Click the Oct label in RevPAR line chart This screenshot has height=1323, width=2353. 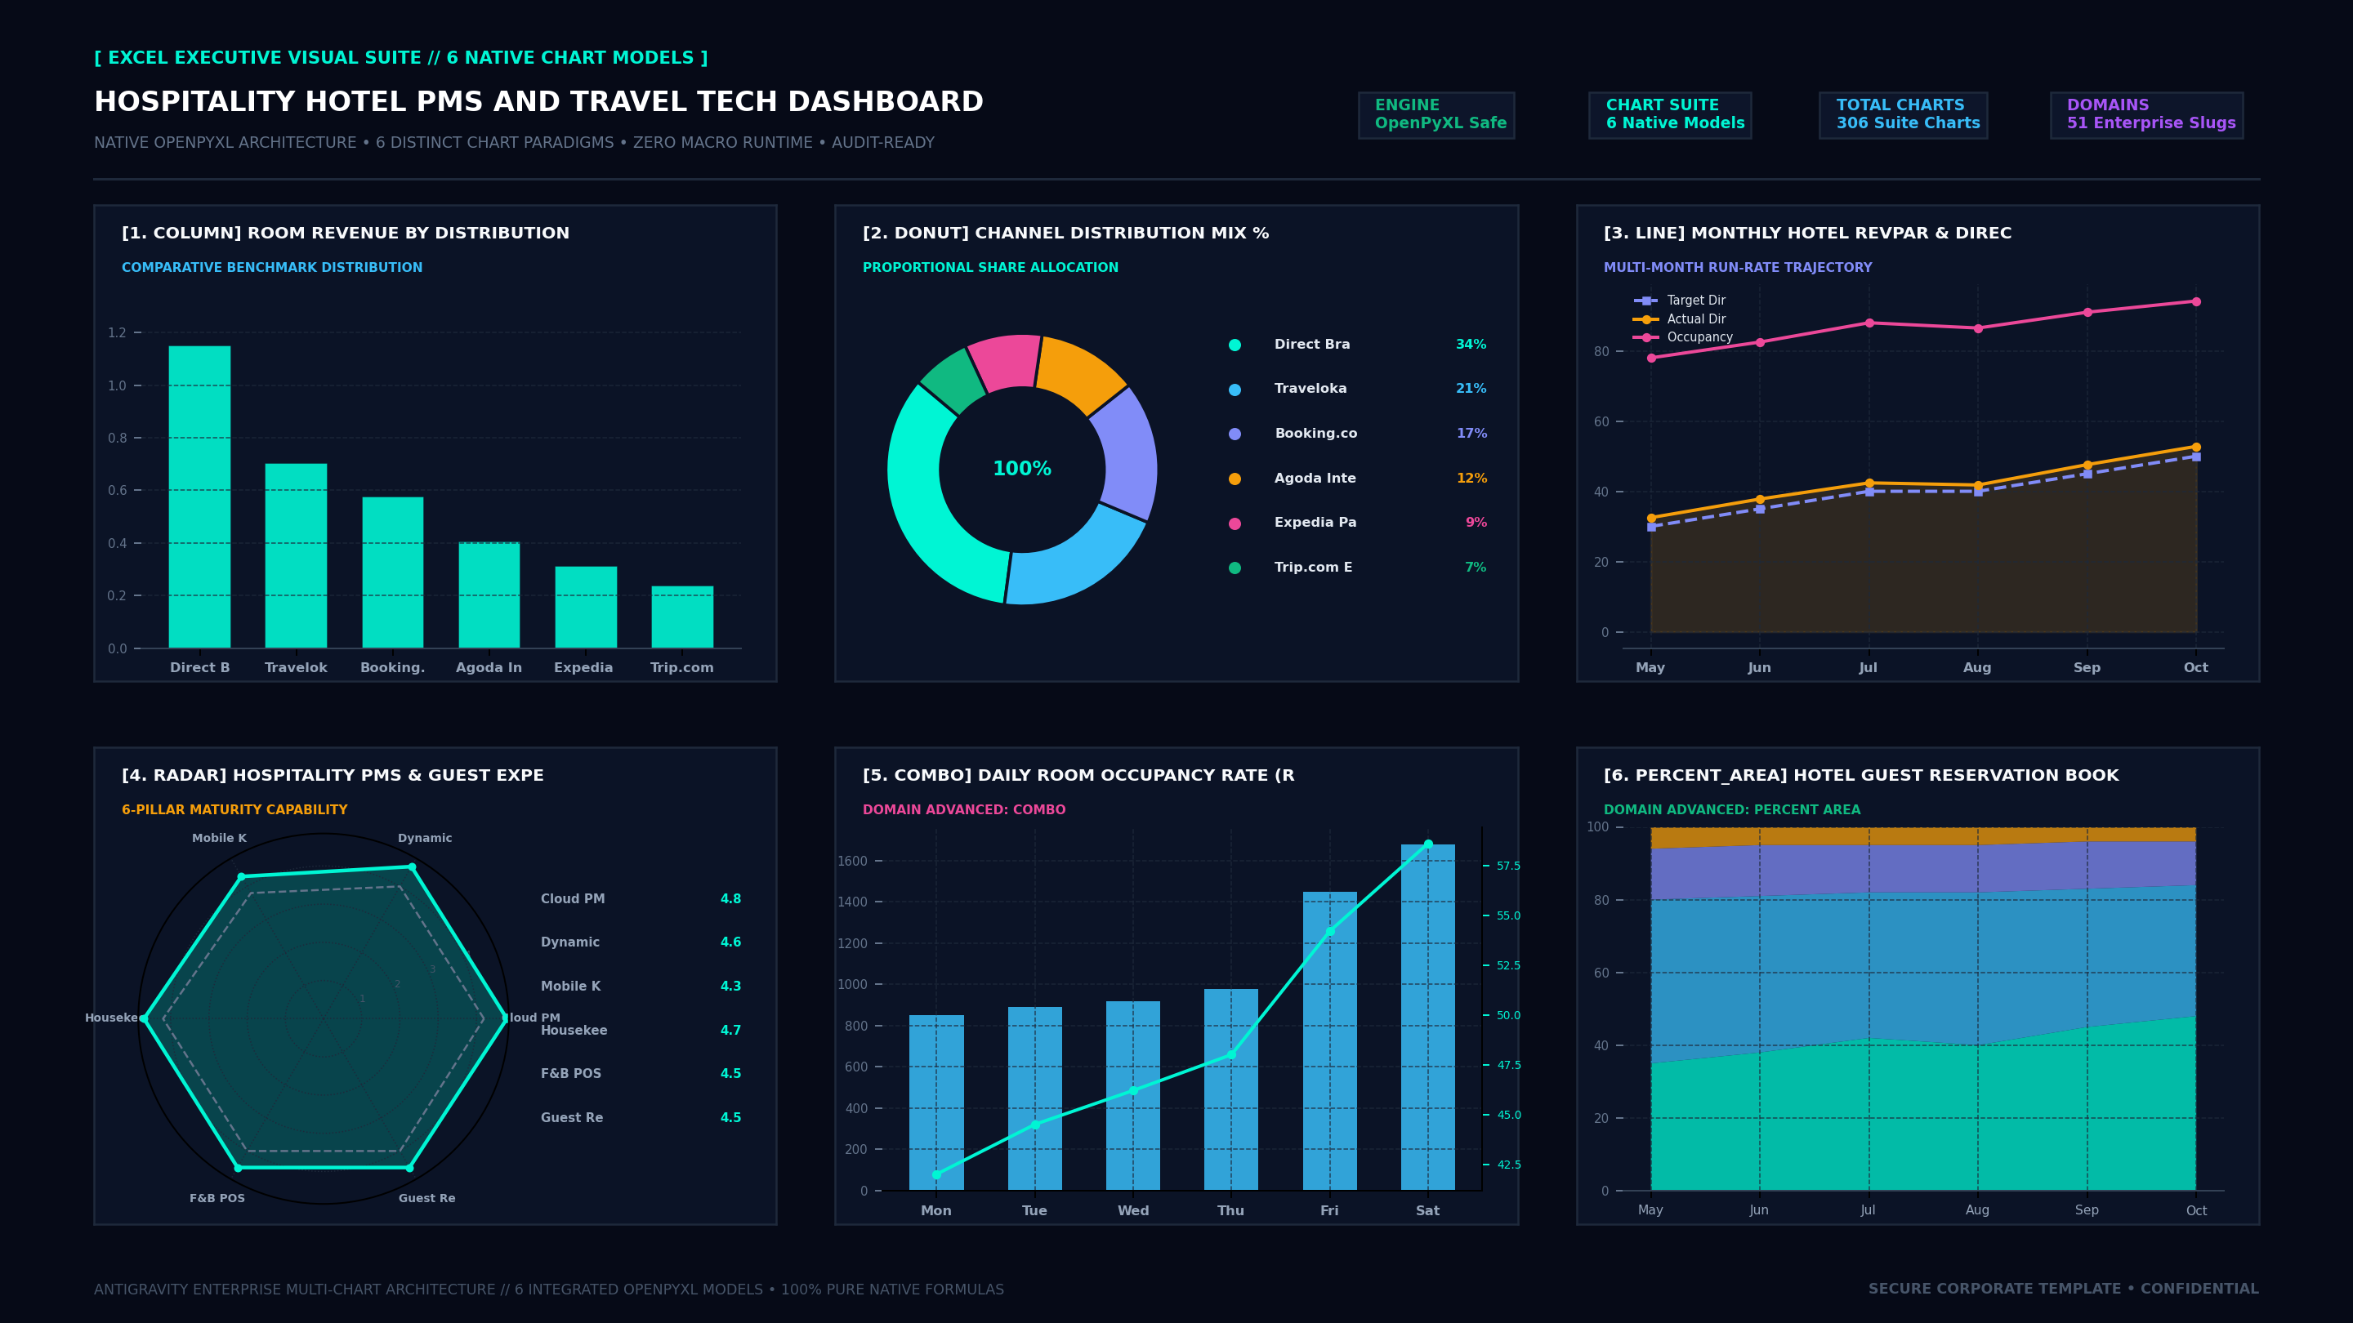pyautogui.click(x=2196, y=667)
